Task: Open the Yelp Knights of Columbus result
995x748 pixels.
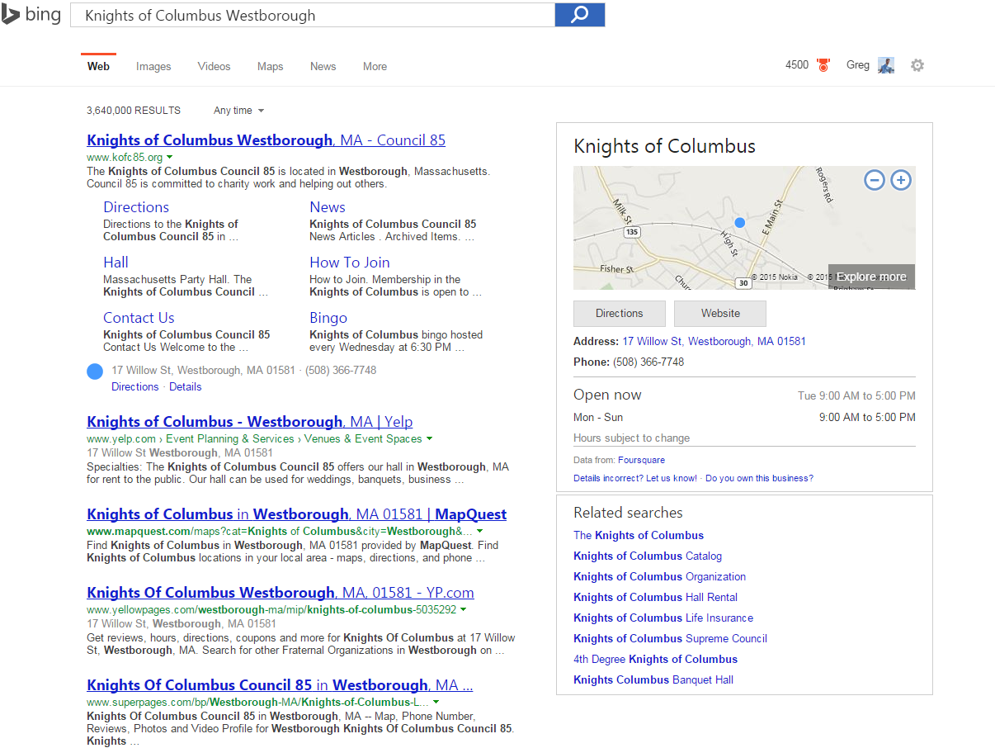Action: tap(249, 422)
